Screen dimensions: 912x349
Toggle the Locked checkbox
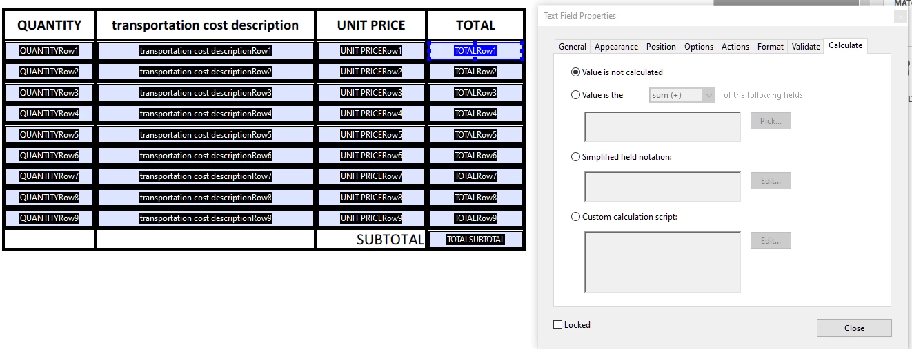point(557,325)
